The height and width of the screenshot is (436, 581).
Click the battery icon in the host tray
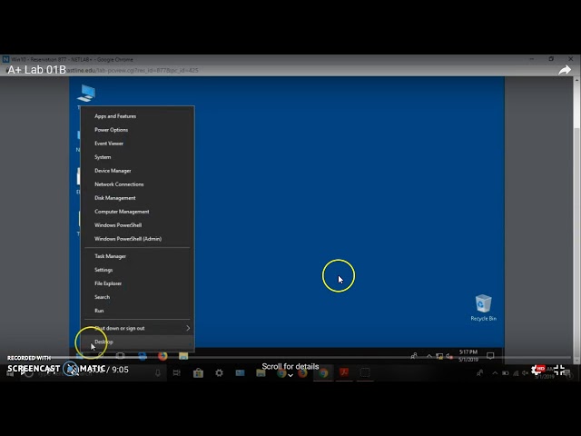505,373
